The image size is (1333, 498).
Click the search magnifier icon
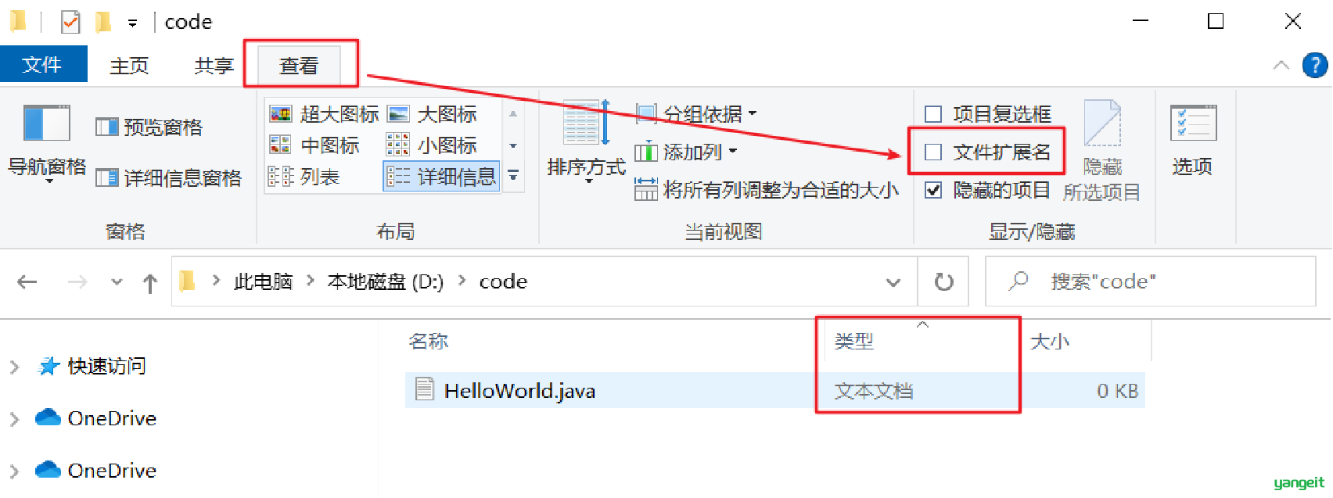1018,281
